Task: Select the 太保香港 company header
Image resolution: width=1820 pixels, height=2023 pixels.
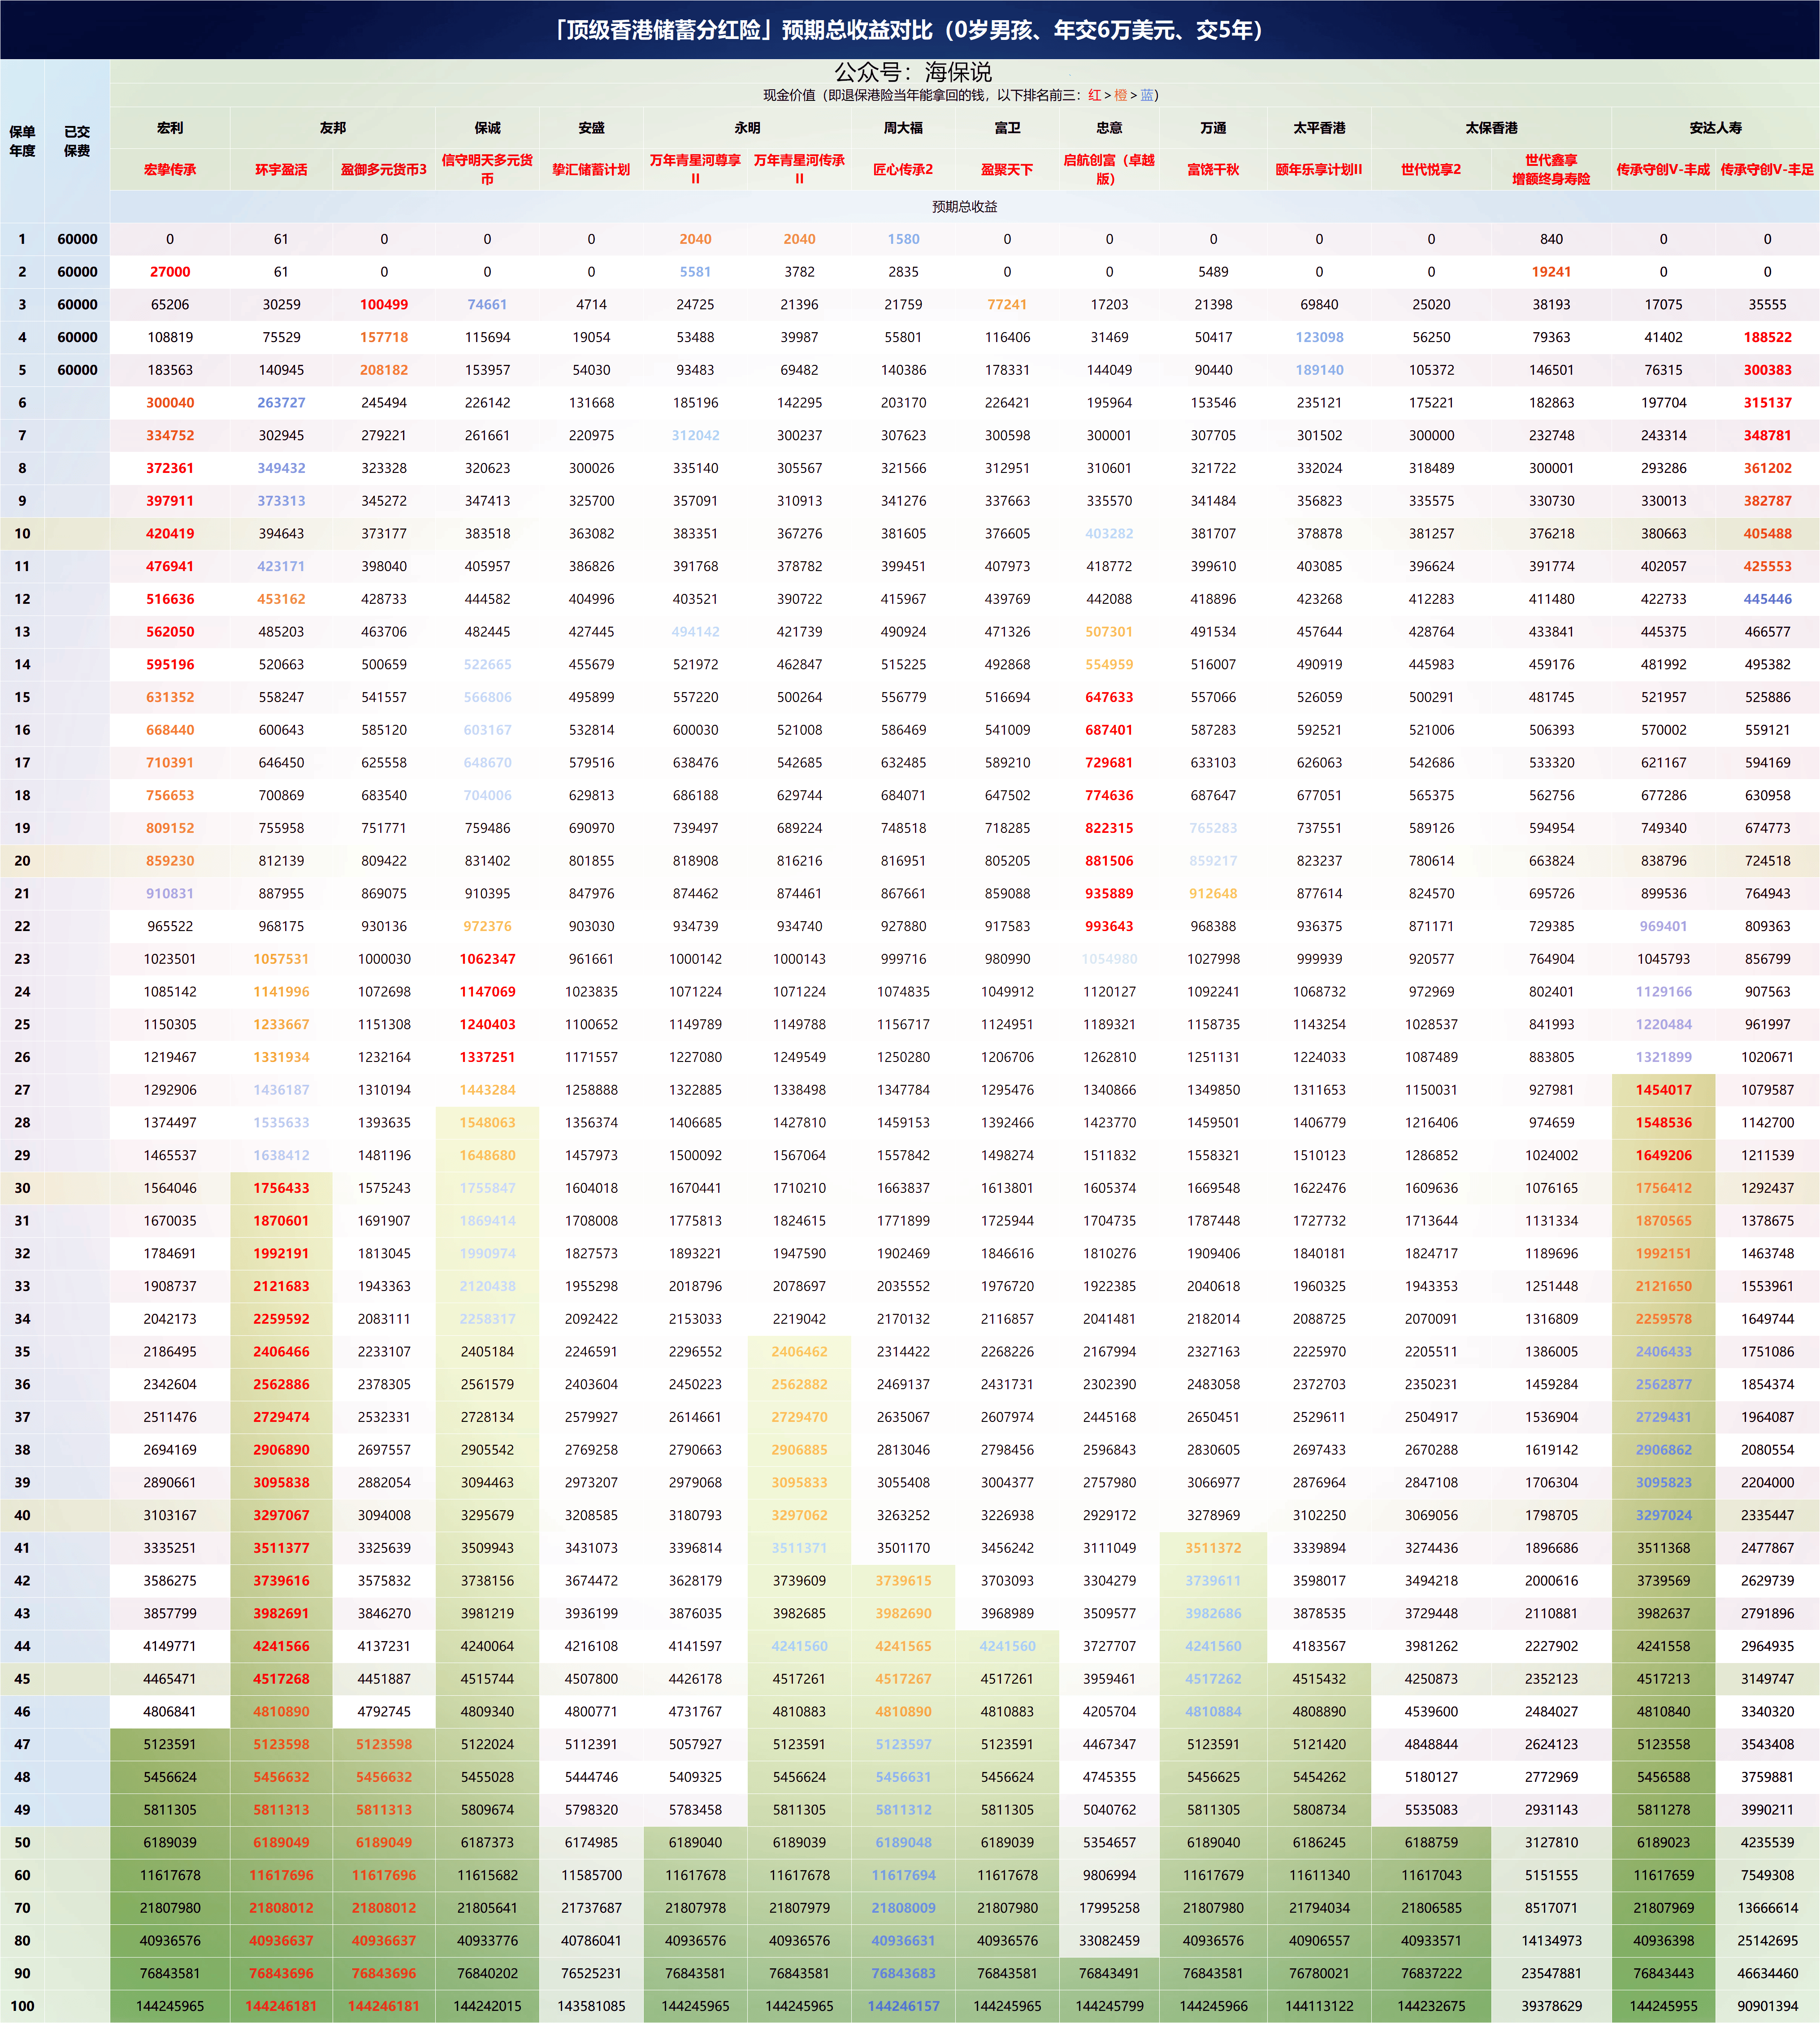Action: [x=1491, y=128]
